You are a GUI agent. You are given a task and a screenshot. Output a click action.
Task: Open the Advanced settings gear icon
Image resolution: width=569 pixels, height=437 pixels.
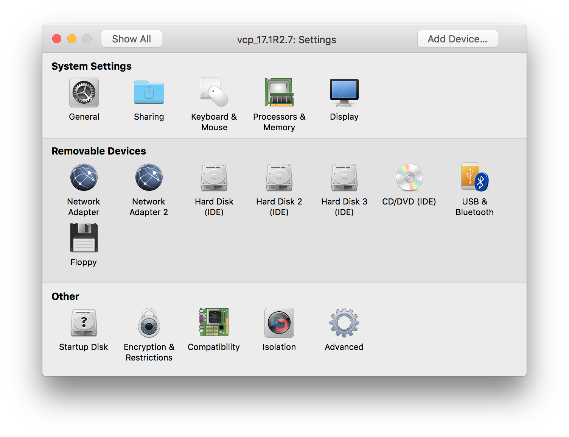tap(344, 323)
